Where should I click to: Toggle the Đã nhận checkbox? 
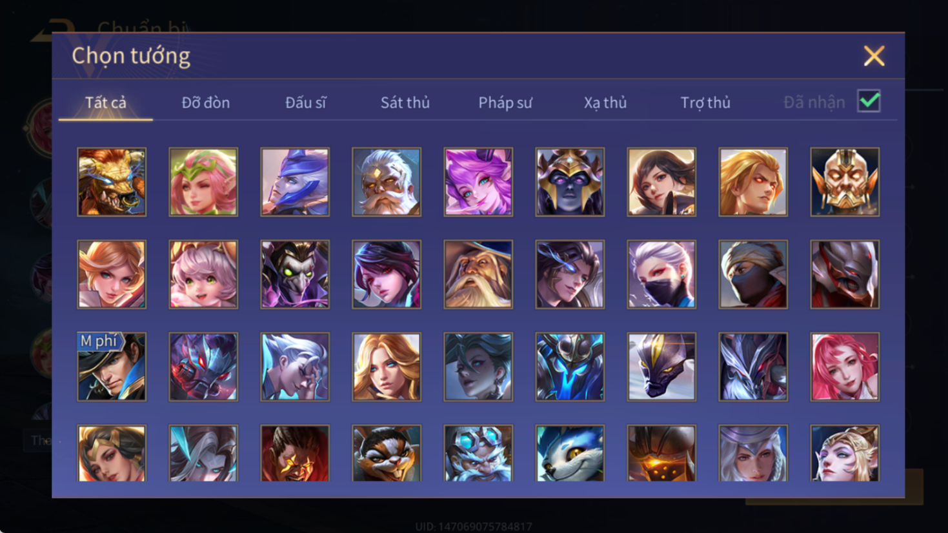[869, 101]
